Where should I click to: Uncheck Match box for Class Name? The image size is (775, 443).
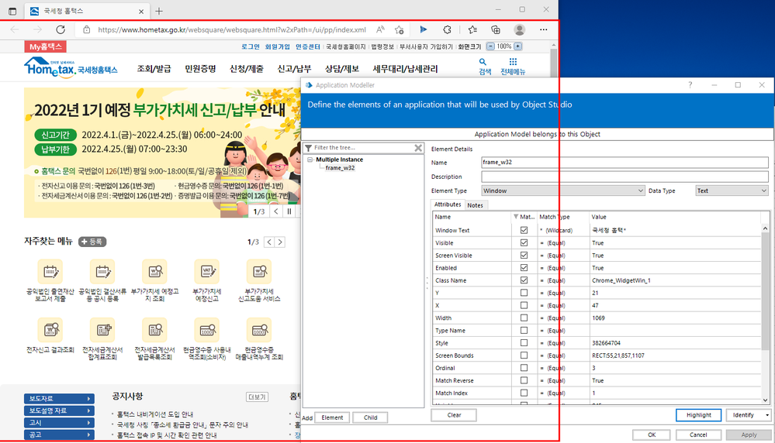[524, 280]
